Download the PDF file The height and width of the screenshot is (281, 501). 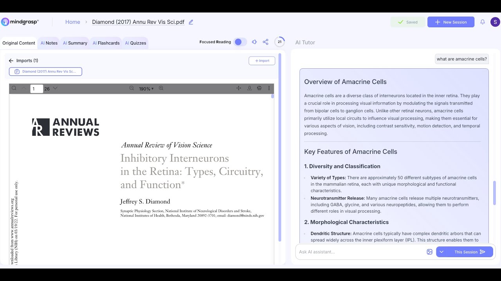249,89
